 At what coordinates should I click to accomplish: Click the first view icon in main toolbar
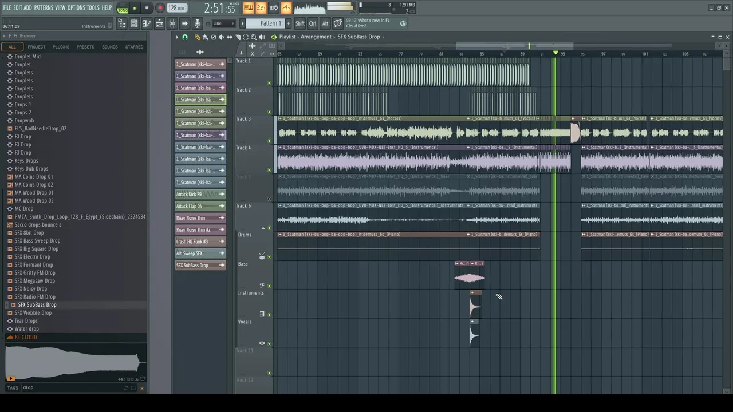[x=121, y=23]
